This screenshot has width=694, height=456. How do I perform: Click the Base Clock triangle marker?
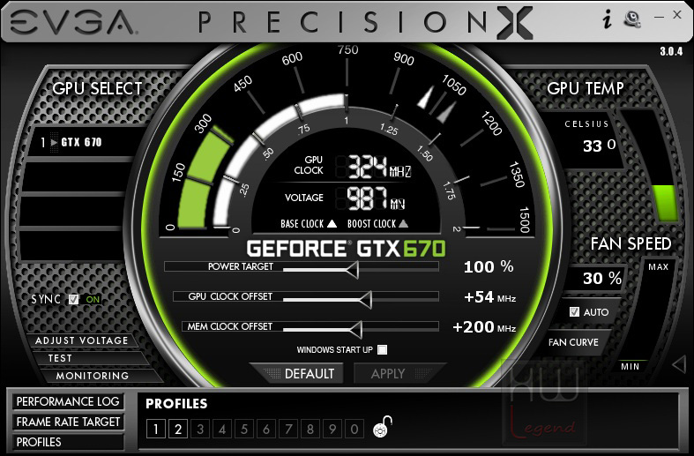pos(332,223)
